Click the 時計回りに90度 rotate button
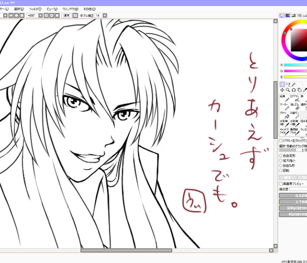 point(293,214)
